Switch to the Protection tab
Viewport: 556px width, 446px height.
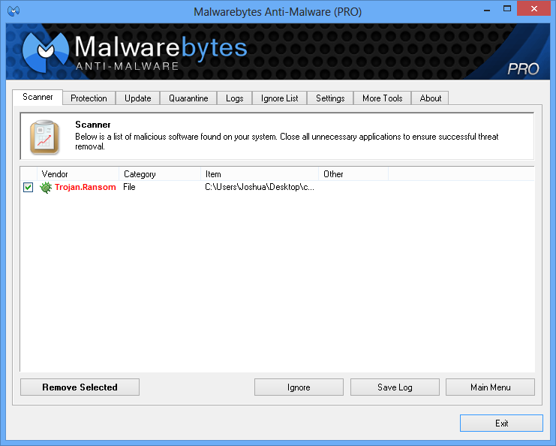(x=89, y=98)
